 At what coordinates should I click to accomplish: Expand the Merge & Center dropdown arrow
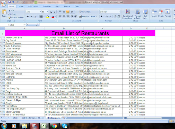pos(97,16)
